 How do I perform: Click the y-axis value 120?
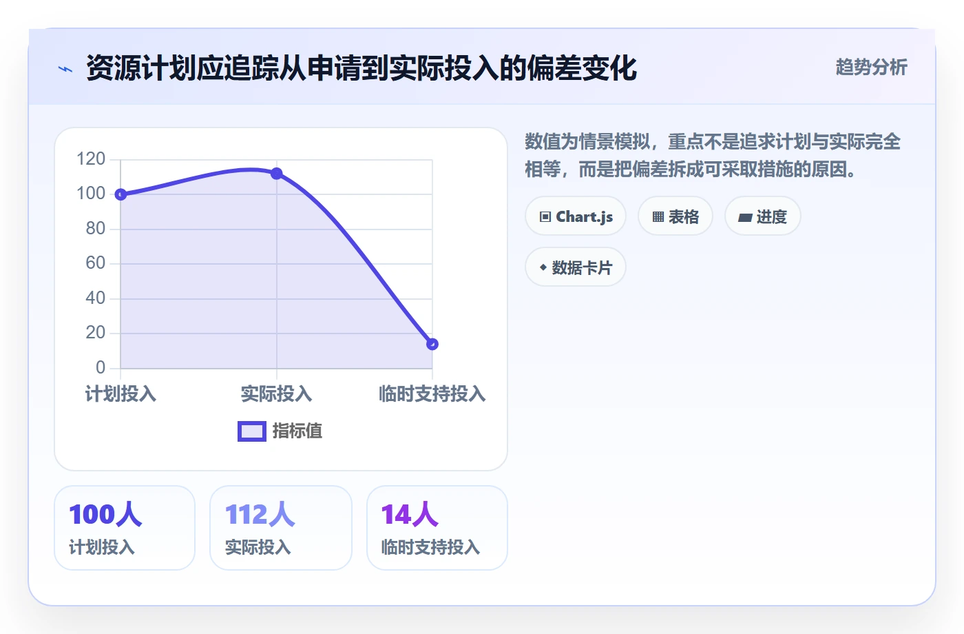coord(91,159)
